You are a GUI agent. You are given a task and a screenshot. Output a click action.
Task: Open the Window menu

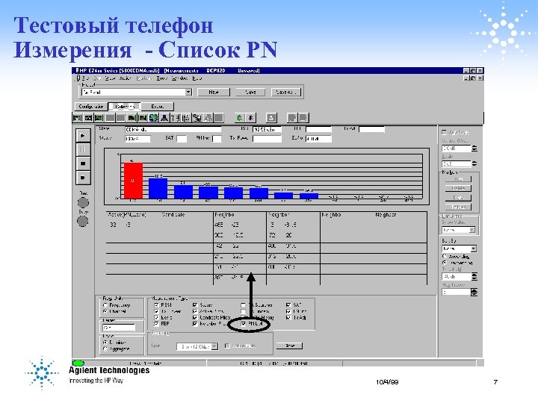[x=179, y=78]
